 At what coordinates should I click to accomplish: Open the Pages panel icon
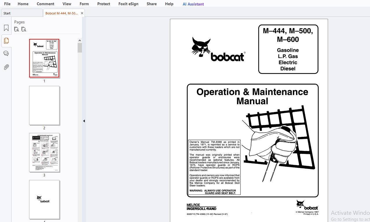(x=6, y=41)
